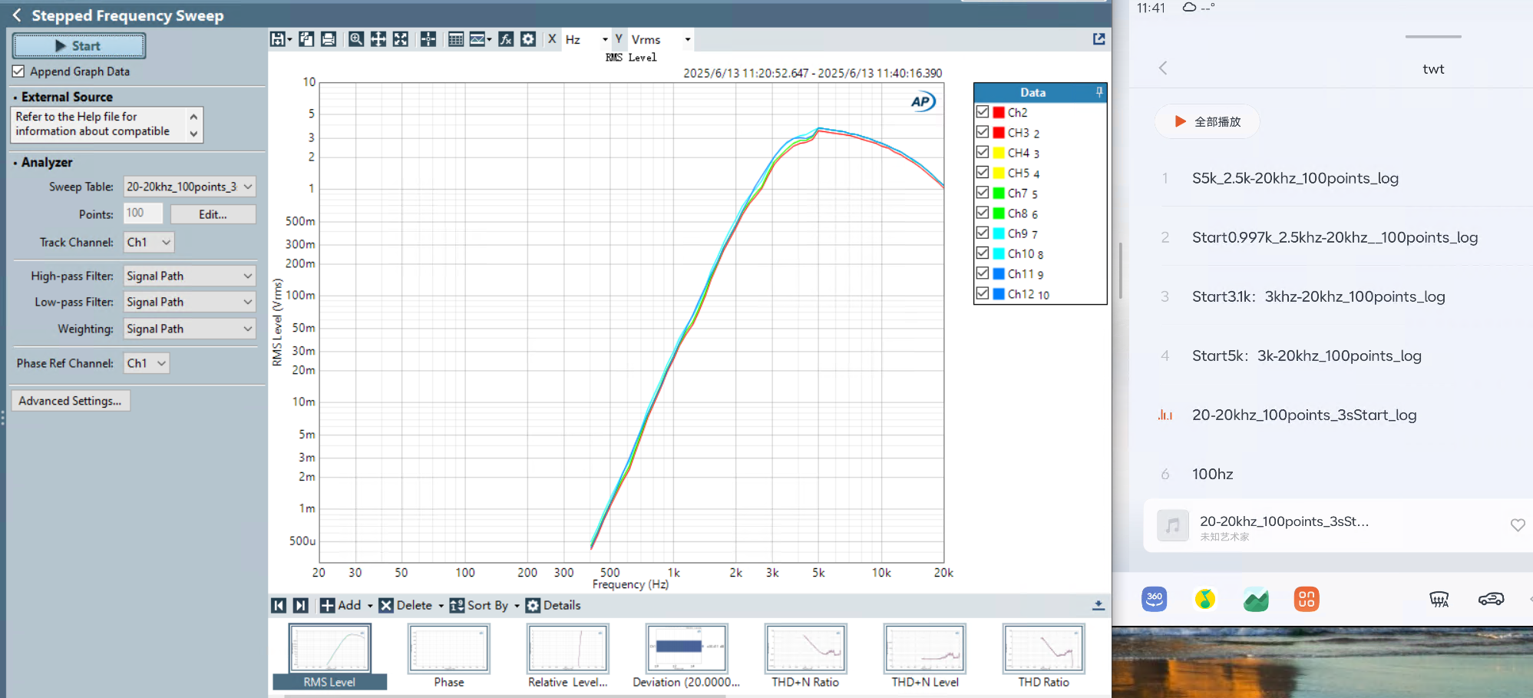The width and height of the screenshot is (1533, 698).
Task: Open Phase Ref Channel dropdown
Action: coord(147,363)
